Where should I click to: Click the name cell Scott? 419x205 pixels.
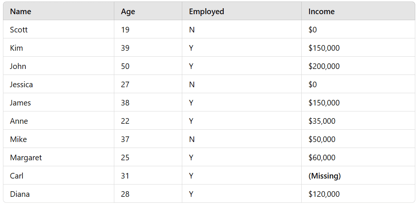click(59, 29)
